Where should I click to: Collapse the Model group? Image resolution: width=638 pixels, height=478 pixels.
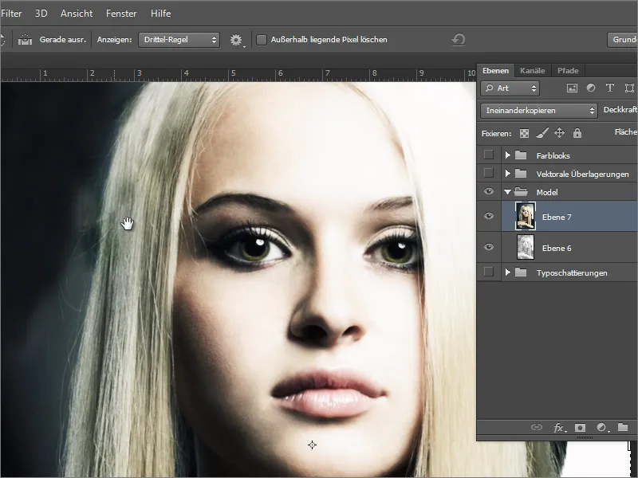click(507, 192)
